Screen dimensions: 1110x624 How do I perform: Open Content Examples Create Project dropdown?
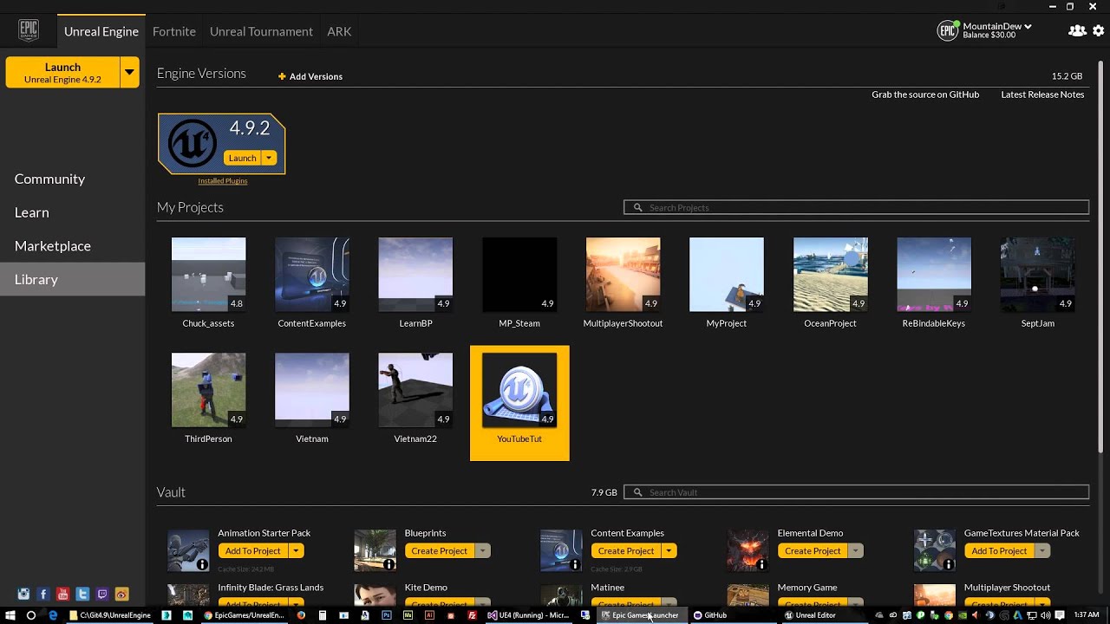click(x=669, y=551)
